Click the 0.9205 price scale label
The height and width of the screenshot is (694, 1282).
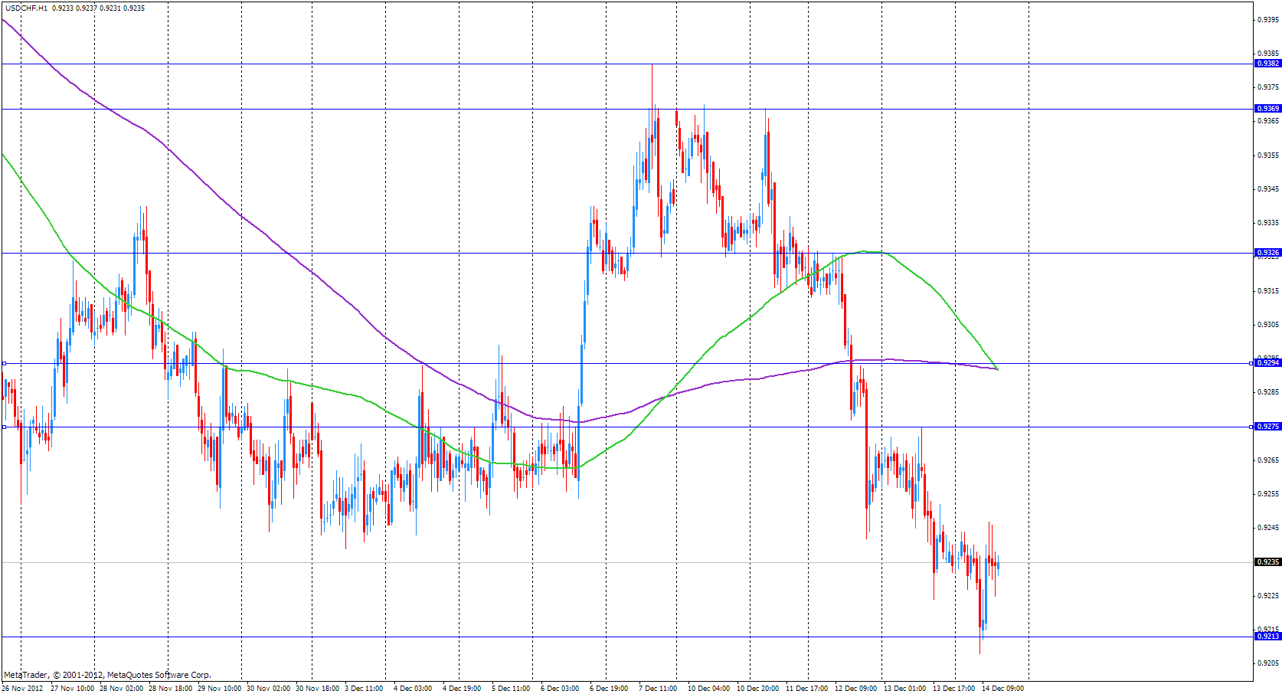(1268, 663)
